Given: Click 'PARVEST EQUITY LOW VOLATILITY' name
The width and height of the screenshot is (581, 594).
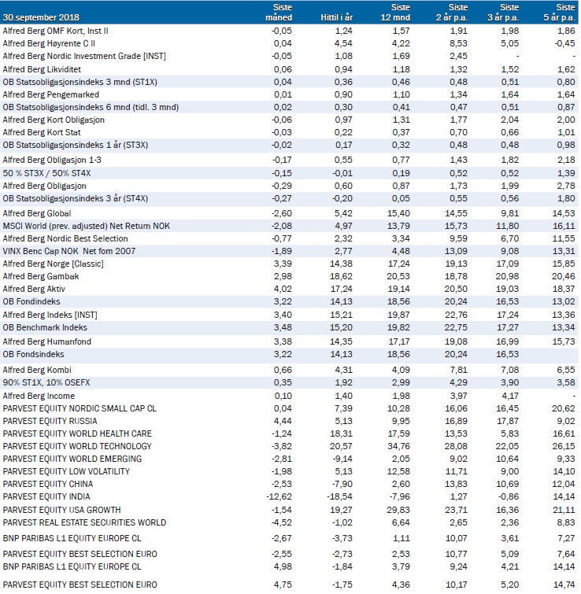Looking at the screenshot, I should click(x=66, y=471).
